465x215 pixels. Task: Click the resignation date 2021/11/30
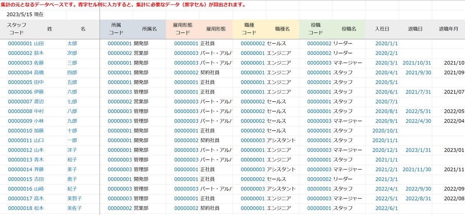pyautogui.click(x=417, y=170)
